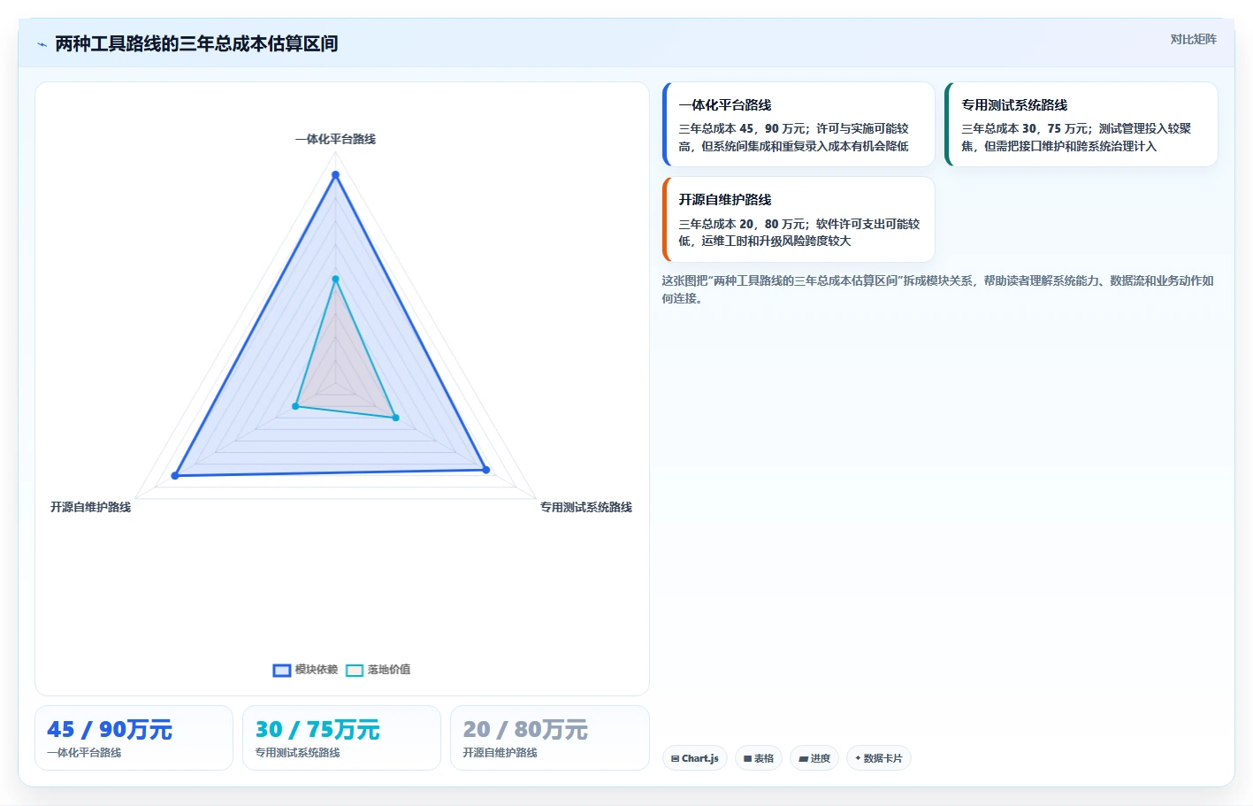
Task: Click the radar axis label 一体化平台路线
Action: point(336,139)
